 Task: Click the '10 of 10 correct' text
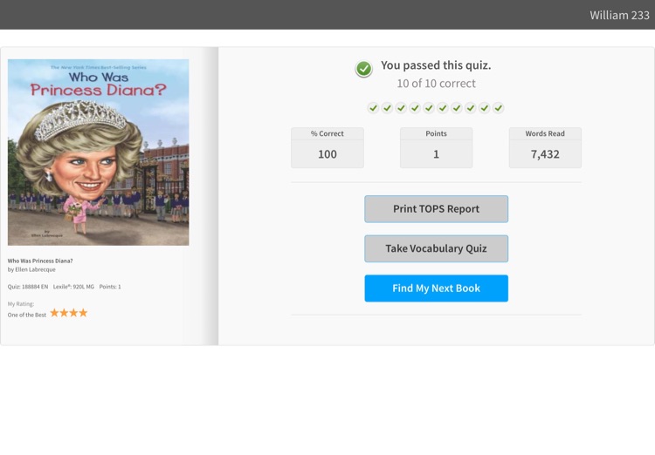pos(436,84)
